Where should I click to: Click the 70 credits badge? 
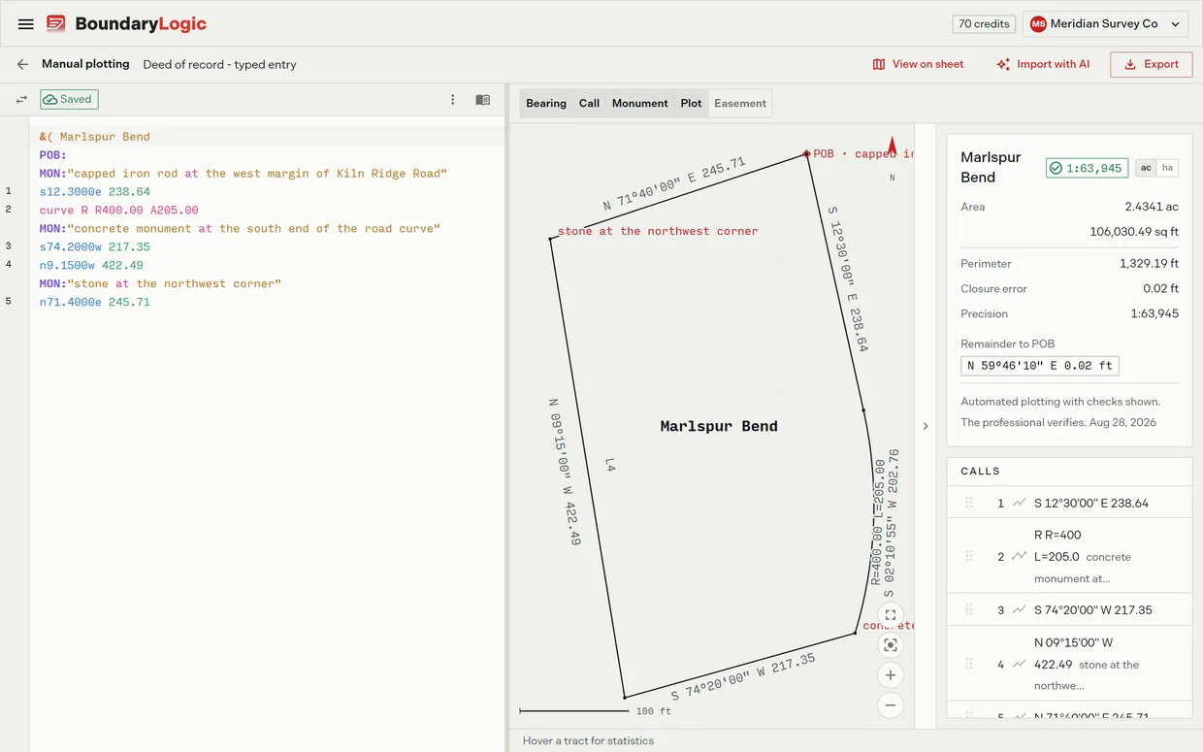984,24
